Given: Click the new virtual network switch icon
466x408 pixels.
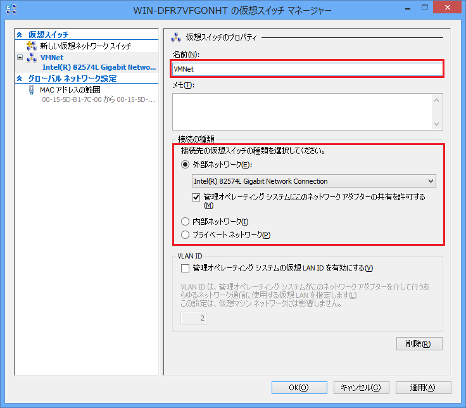Looking at the screenshot, I should pyautogui.click(x=32, y=46).
